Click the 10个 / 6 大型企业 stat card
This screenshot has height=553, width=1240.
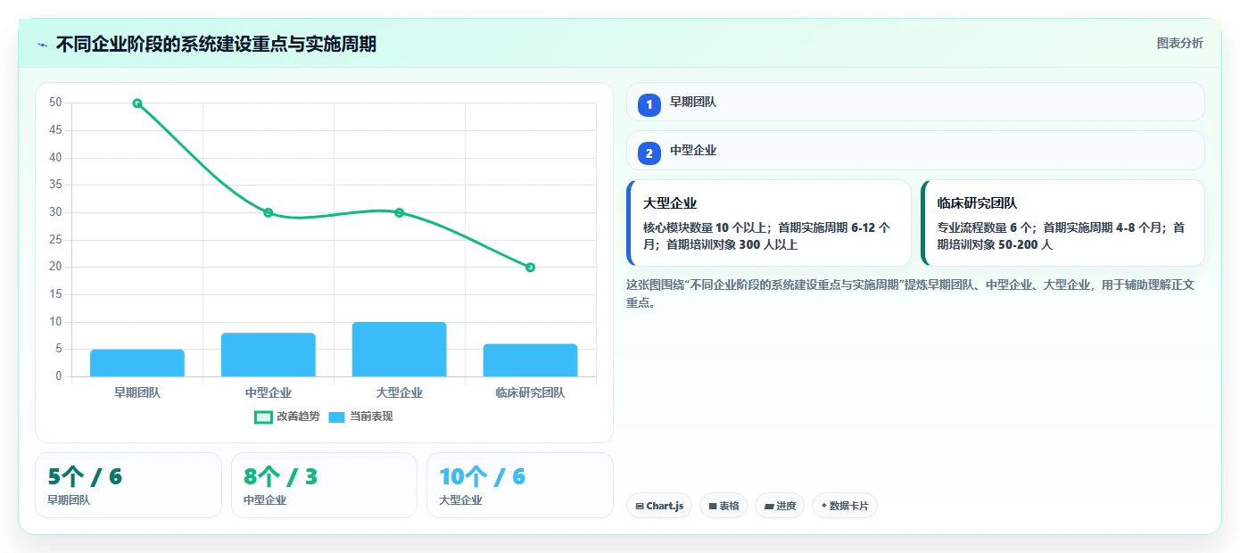pos(520,485)
